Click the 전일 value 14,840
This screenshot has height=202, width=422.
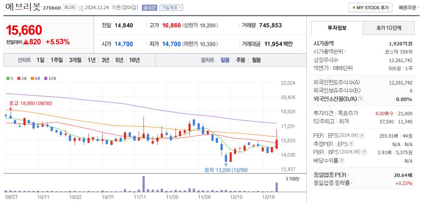click(x=124, y=25)
